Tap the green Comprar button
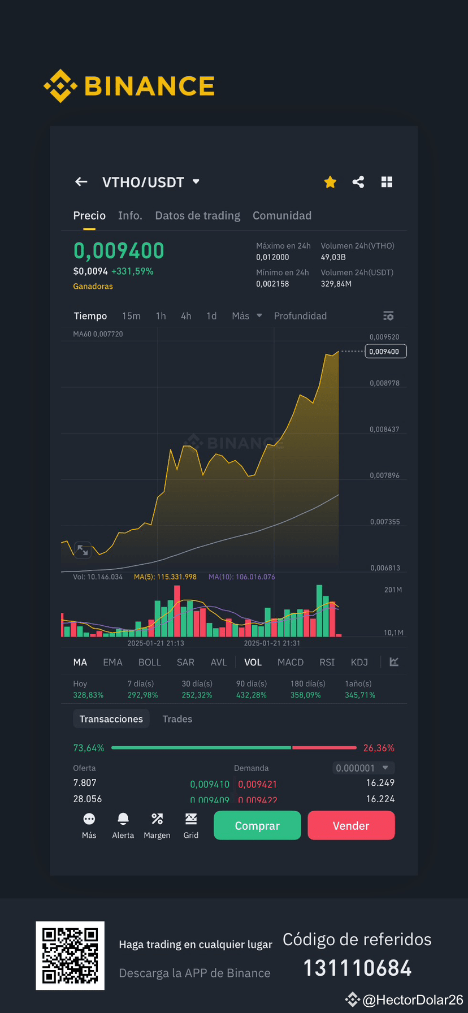Screen dimensions: 468x1013 click(x=257, y=825)
